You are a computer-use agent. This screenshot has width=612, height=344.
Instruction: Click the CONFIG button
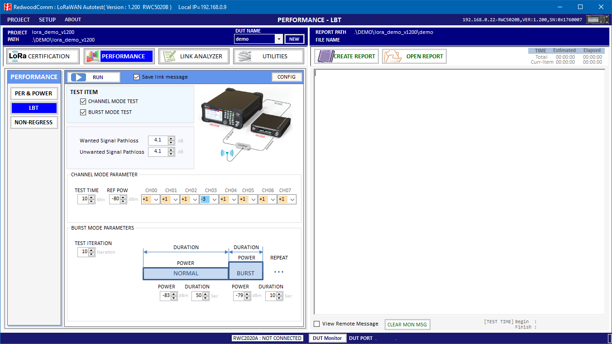287,77
